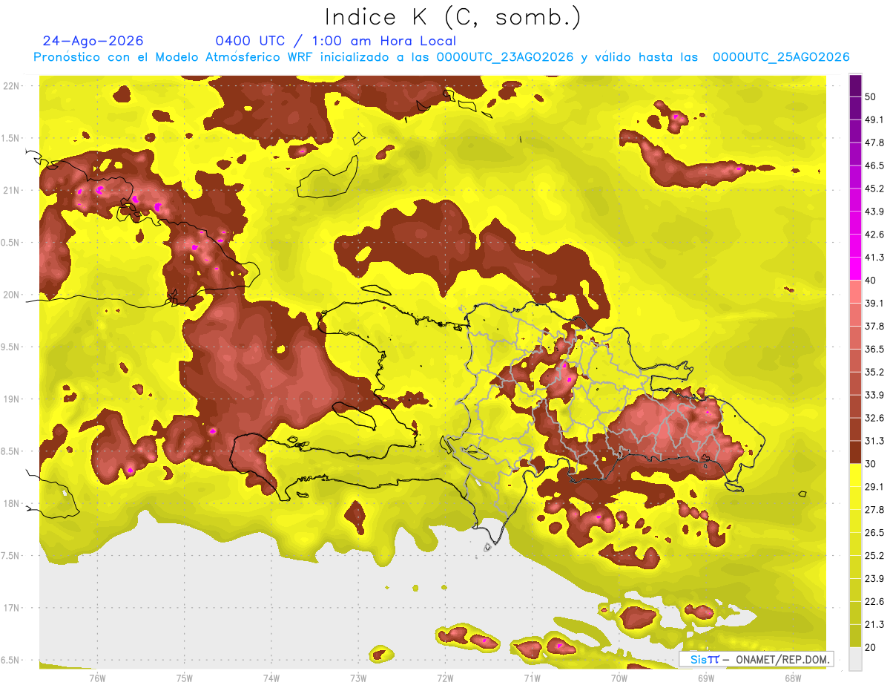The height and width of the screenshot is (688, 890).
Task: Click the colorbar value "23.9"
Action: point(874,579)
